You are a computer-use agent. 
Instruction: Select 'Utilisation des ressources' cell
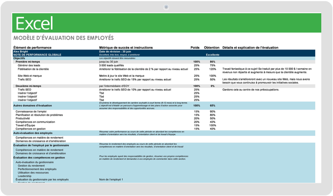click(33, 173)
